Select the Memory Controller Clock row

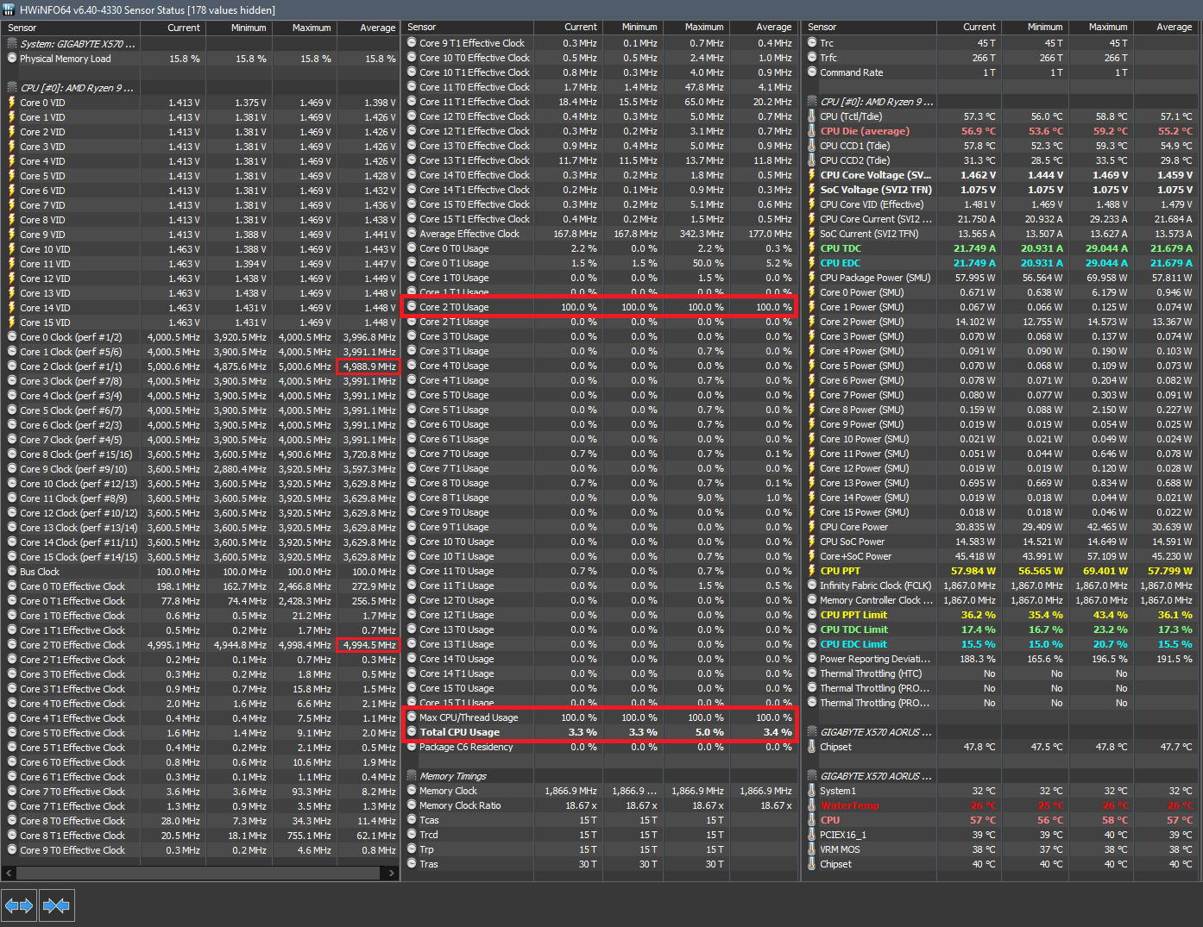[1001, 600]
